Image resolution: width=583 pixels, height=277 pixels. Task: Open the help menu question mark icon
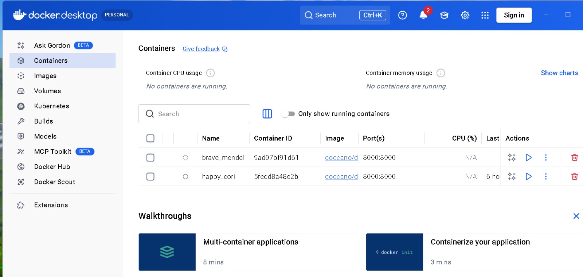[402, 15]
